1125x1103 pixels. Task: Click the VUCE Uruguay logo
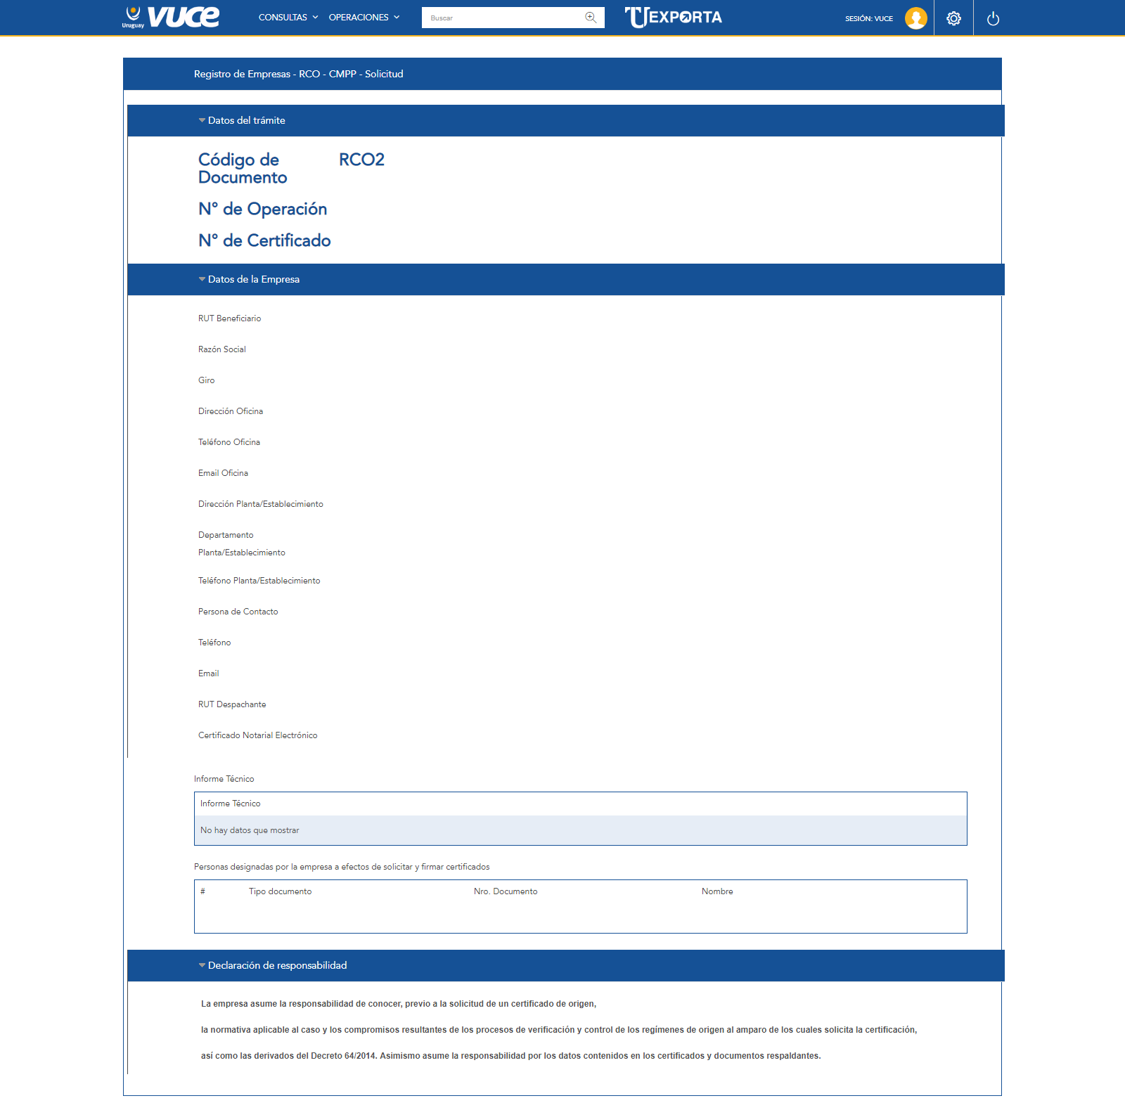click(x=171, y=17)
